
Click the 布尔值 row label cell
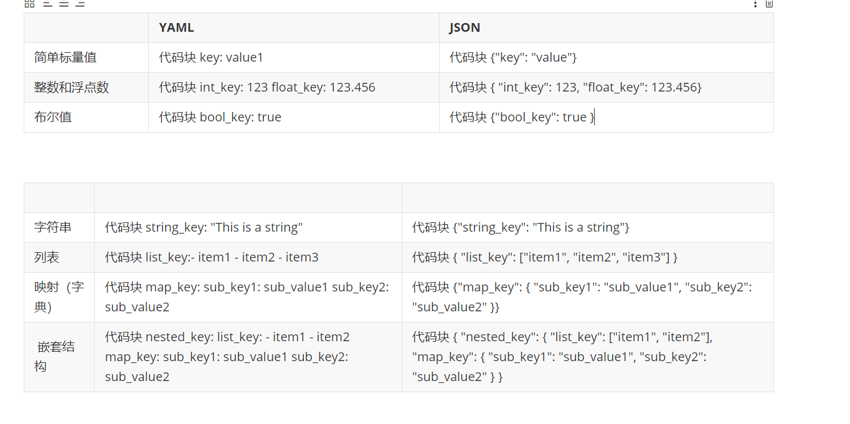86,117
